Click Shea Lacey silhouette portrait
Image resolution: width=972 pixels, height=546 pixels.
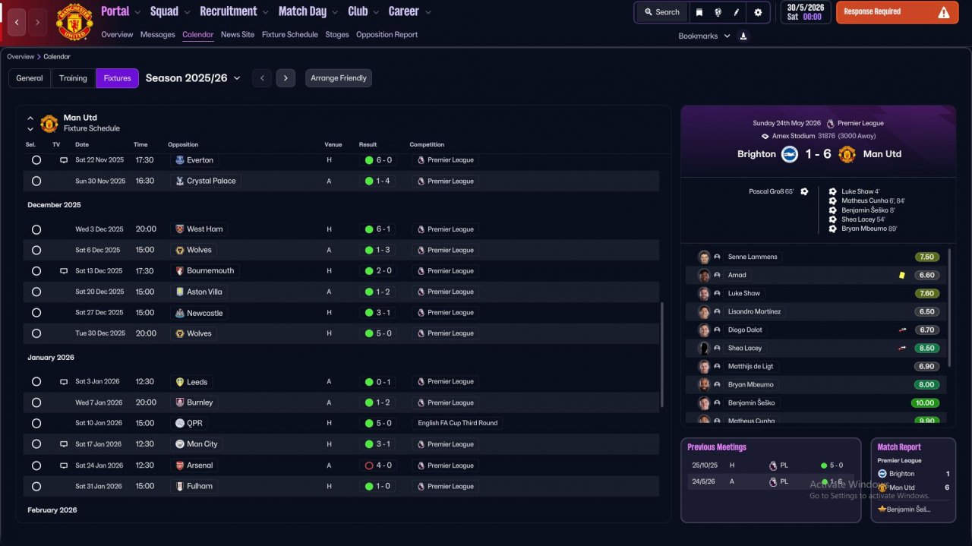coord(704,348)
